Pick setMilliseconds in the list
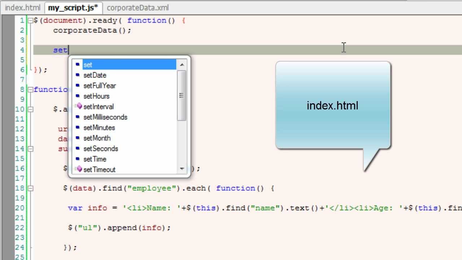The width and height of the screenshot is (462, 260). pyautogui.click(x=105, y=117)
